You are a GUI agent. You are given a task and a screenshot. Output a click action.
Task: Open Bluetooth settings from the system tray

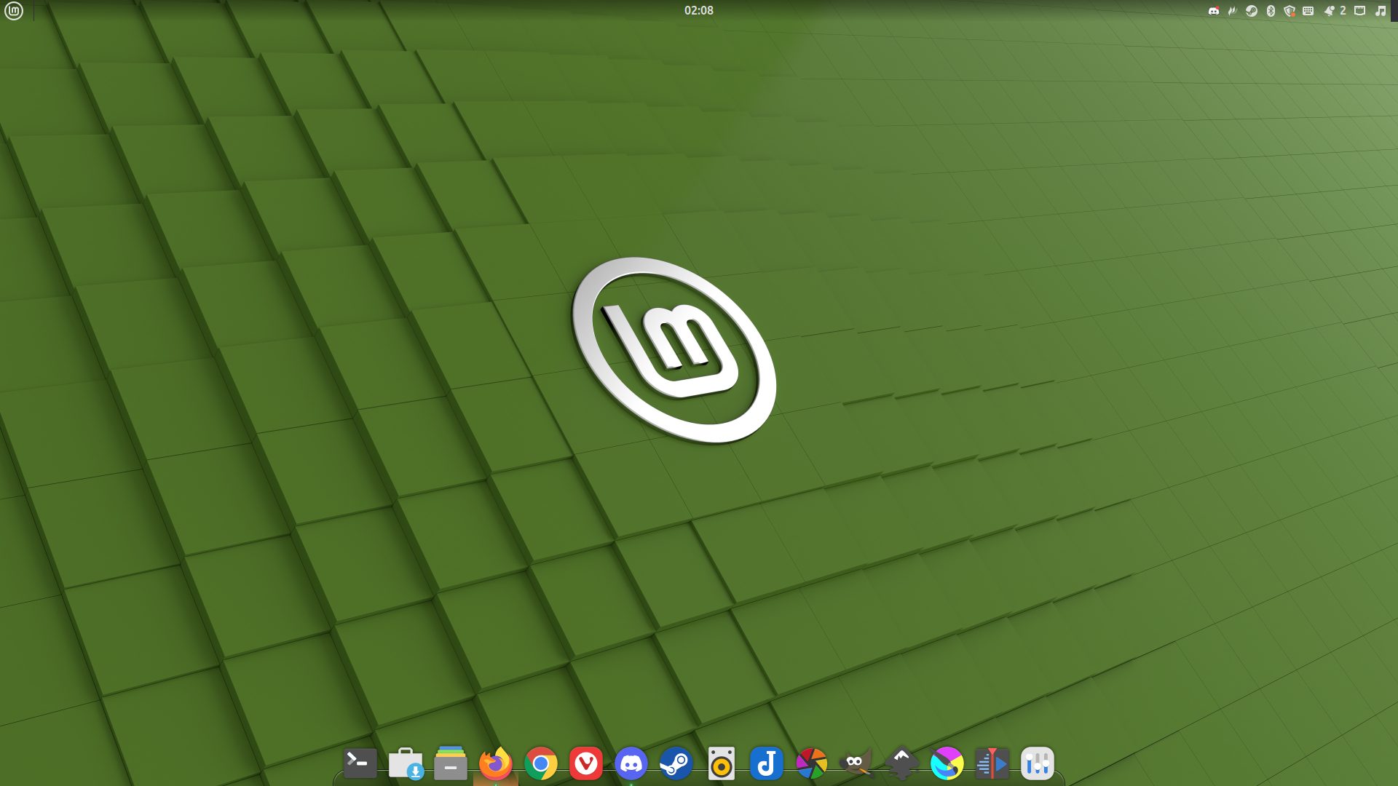coord(1270,11)
